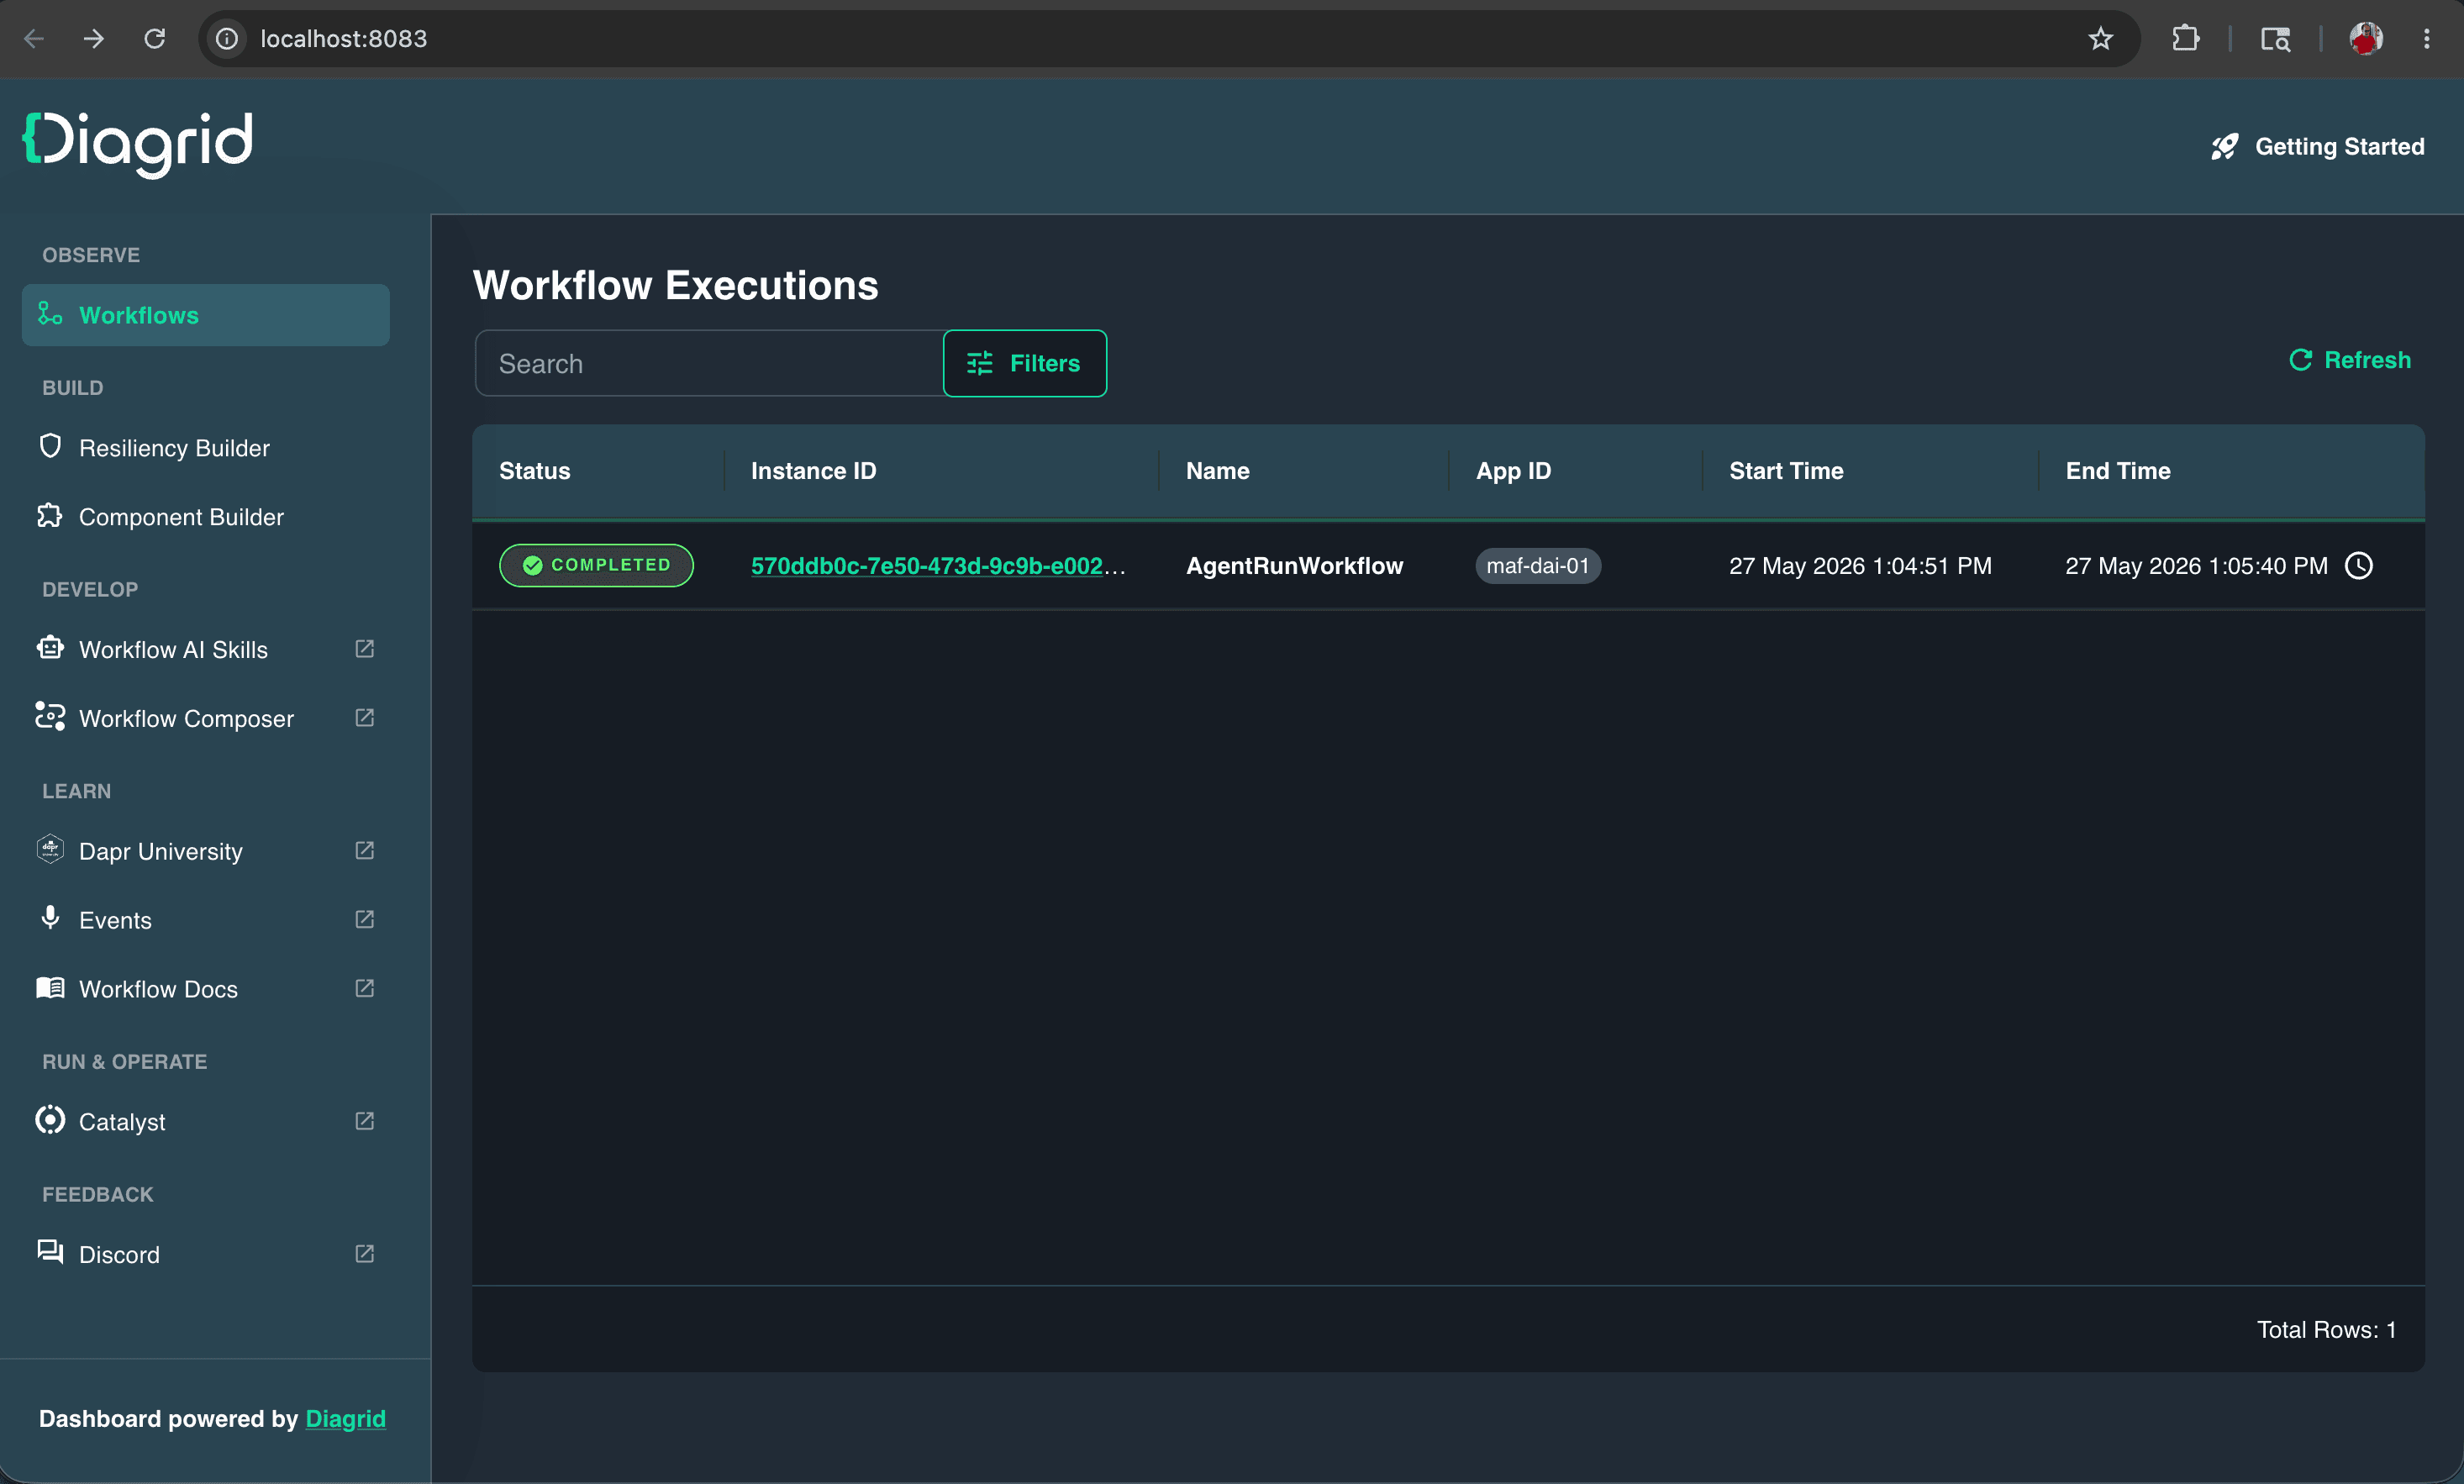2464x1484 pixels.
Task: Sort by the Start Time column header
Action: [1786, 471]
